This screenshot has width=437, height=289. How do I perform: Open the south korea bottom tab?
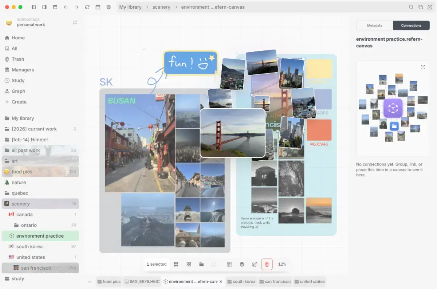pyautogui.click(x=241, y=282)
